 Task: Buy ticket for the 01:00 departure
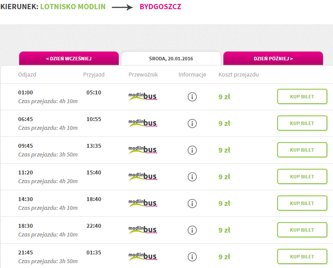302,97
